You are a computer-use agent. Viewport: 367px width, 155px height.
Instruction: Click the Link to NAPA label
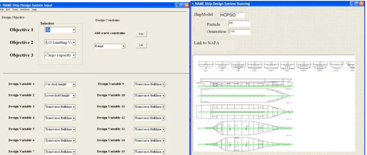(206, 43)
